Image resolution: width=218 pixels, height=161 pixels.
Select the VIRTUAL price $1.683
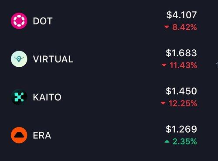click(181, 53)
